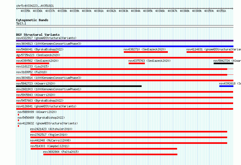The image size is (241, 165).
Task: Click the red nsv5905843 variant bar
Action: (125, 98)
